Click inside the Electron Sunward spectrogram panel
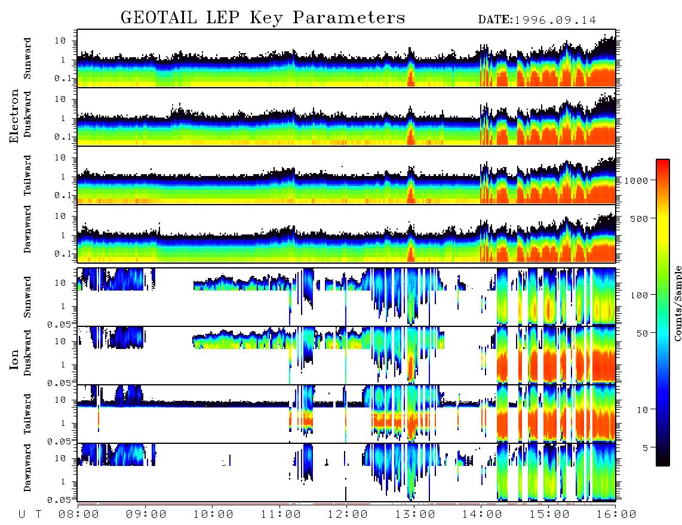682x525 pixels. pos(346,58)
